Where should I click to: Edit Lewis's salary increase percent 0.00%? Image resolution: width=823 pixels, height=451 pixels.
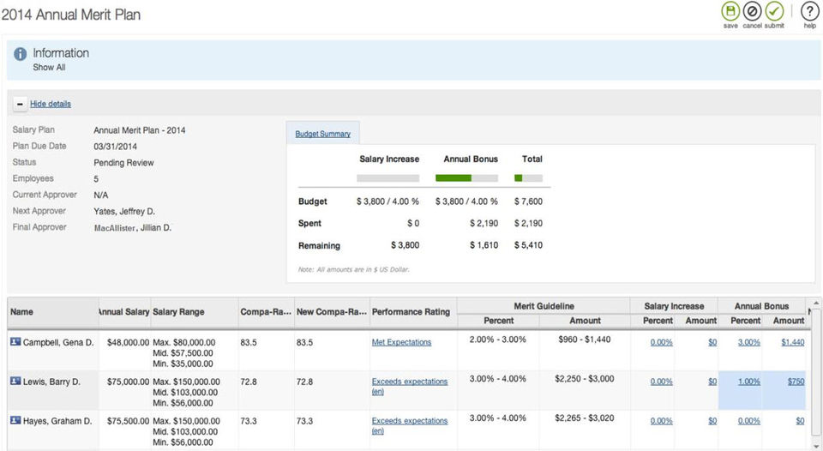[x=661, y=382]
